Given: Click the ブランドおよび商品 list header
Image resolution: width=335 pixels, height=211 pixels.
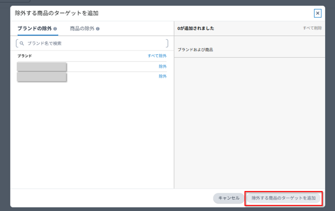Looking at the screenshot, I should coord(195,50).
